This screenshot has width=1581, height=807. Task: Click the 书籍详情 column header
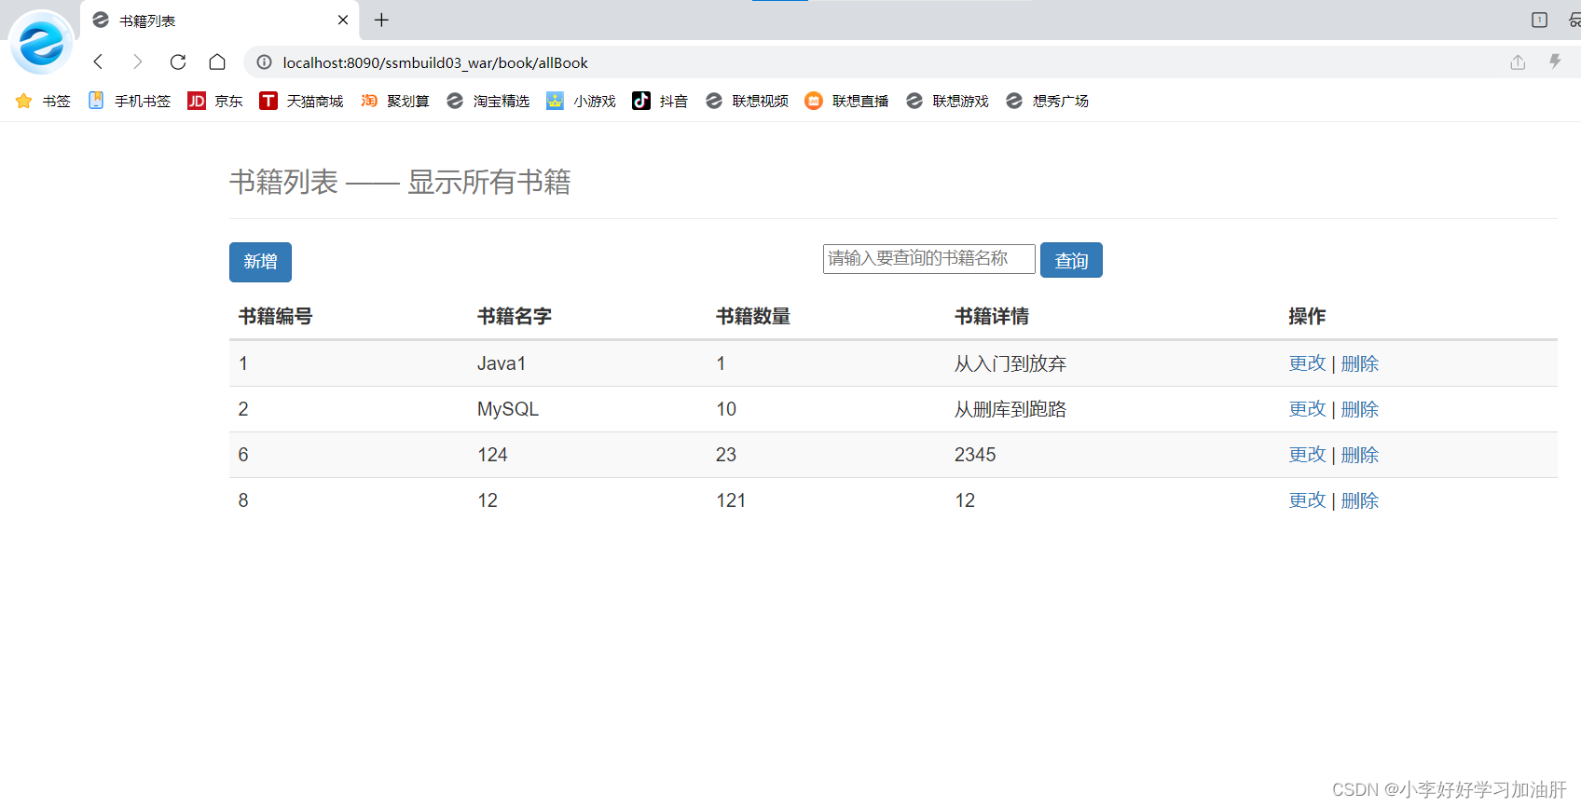(991, 316)
